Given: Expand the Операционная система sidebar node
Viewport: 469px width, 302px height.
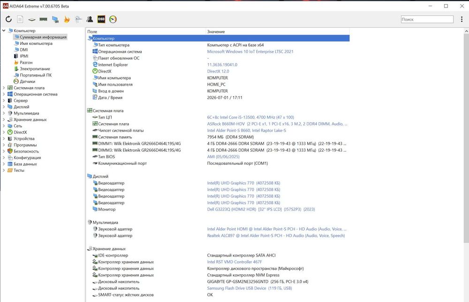Looking at the screenshot, I should [x=4, y=94].
